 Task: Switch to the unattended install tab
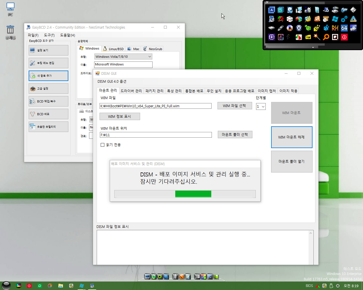click(x=214, y=91)
